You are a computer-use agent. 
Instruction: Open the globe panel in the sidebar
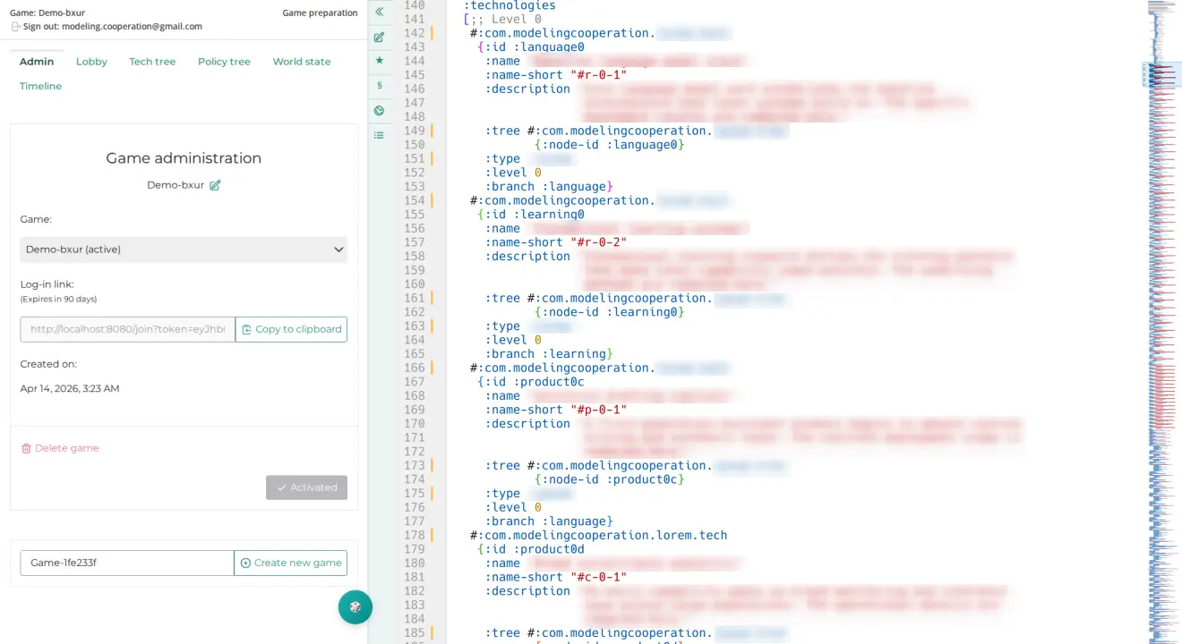point(379,109)
